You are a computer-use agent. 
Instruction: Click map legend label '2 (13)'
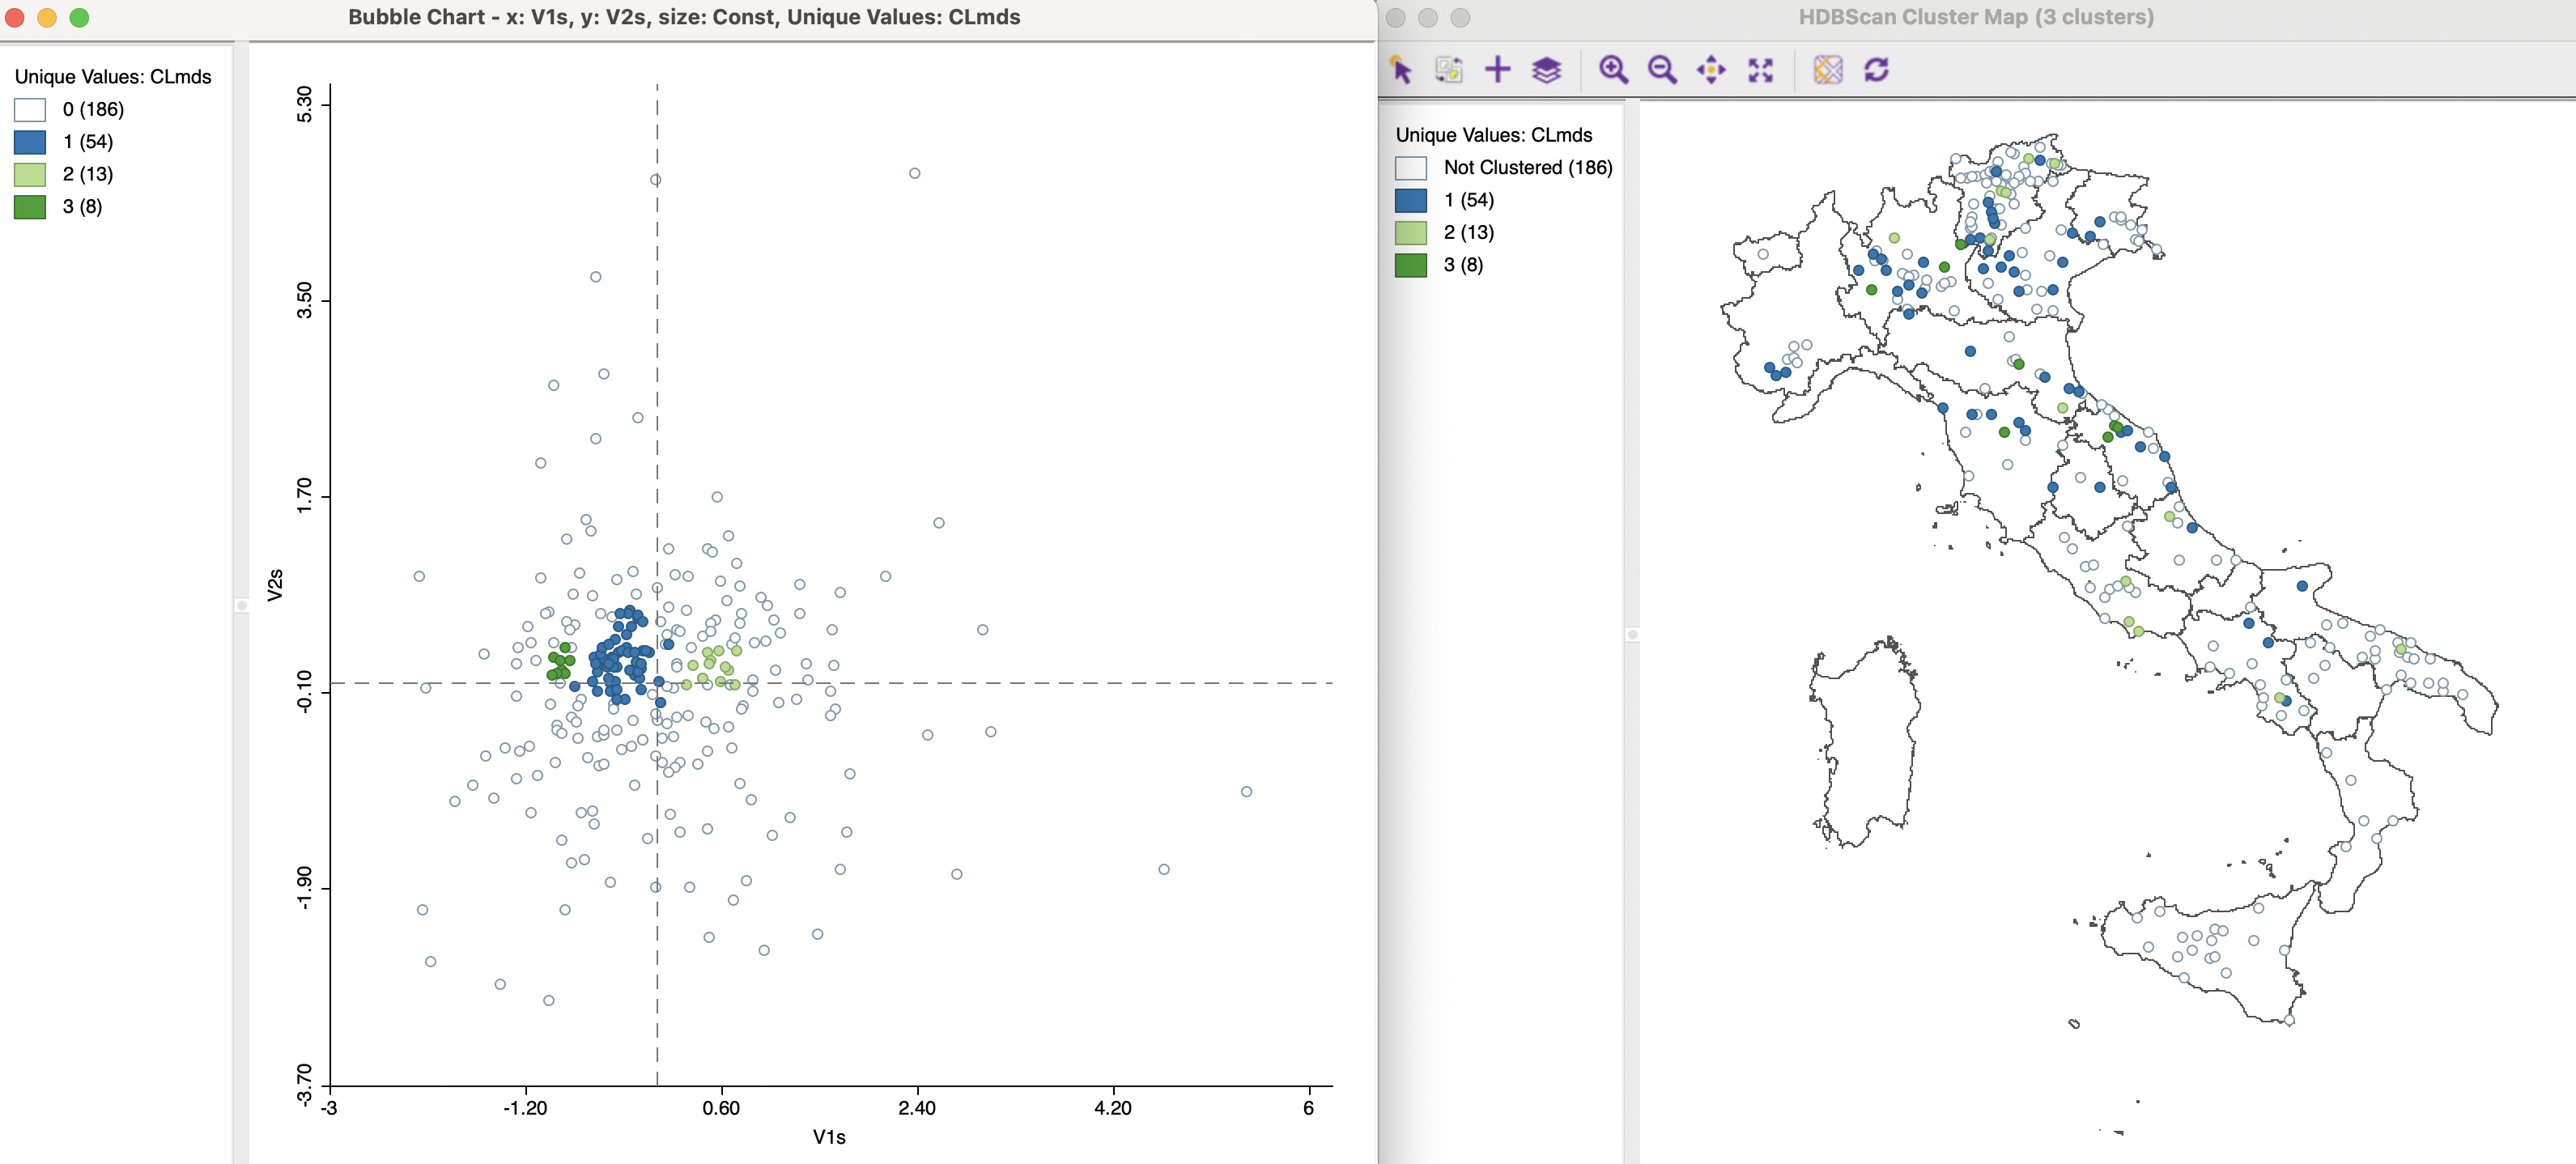(x=1469, y=232)
